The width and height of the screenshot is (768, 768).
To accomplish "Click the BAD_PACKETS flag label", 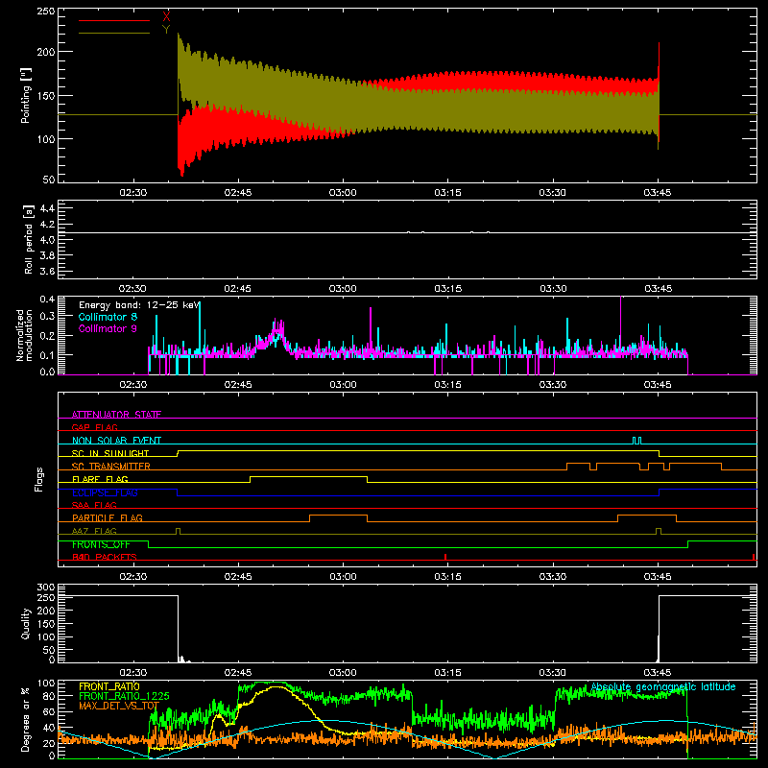I will (x=105, y=557).
